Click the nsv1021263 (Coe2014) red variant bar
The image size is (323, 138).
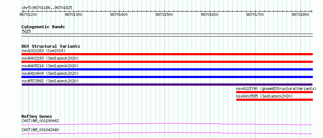pos(167,54)
